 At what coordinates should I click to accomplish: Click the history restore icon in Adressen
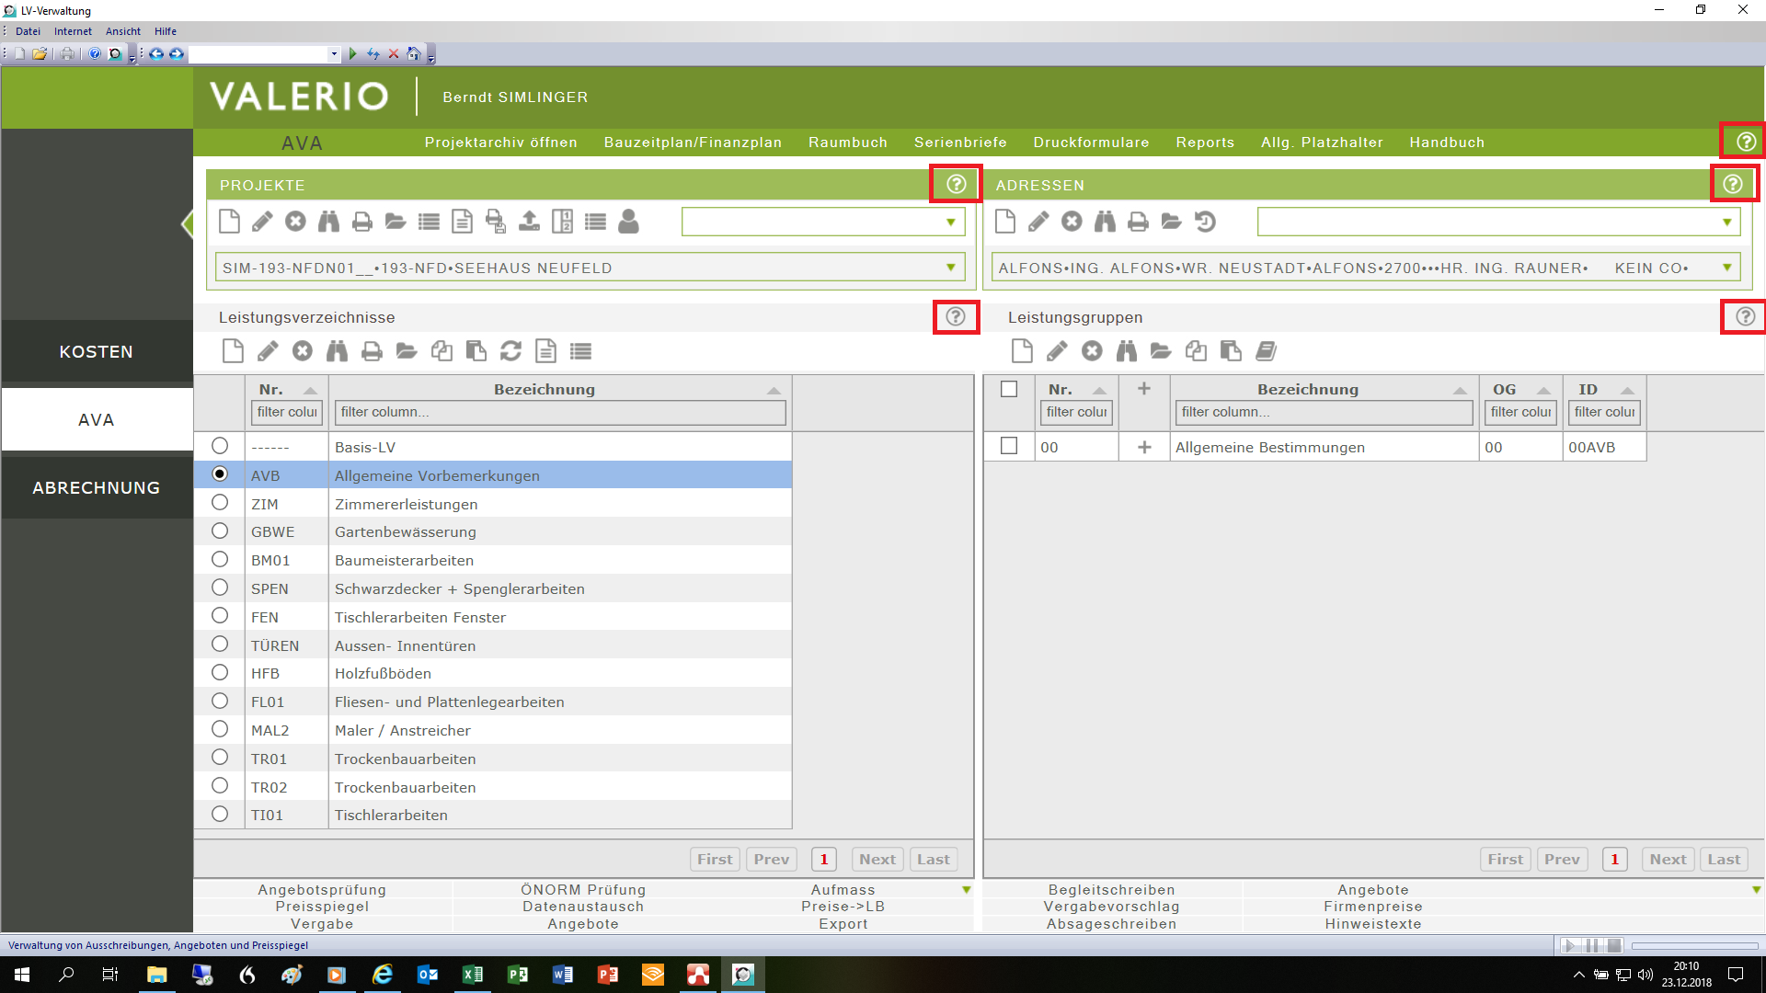point(1205,222)
